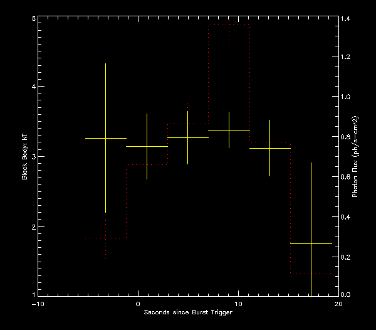The width and height of the screenshot is (376, 330).
Task: Click the 5 tick label on left axis
Action: coord(33,19)
